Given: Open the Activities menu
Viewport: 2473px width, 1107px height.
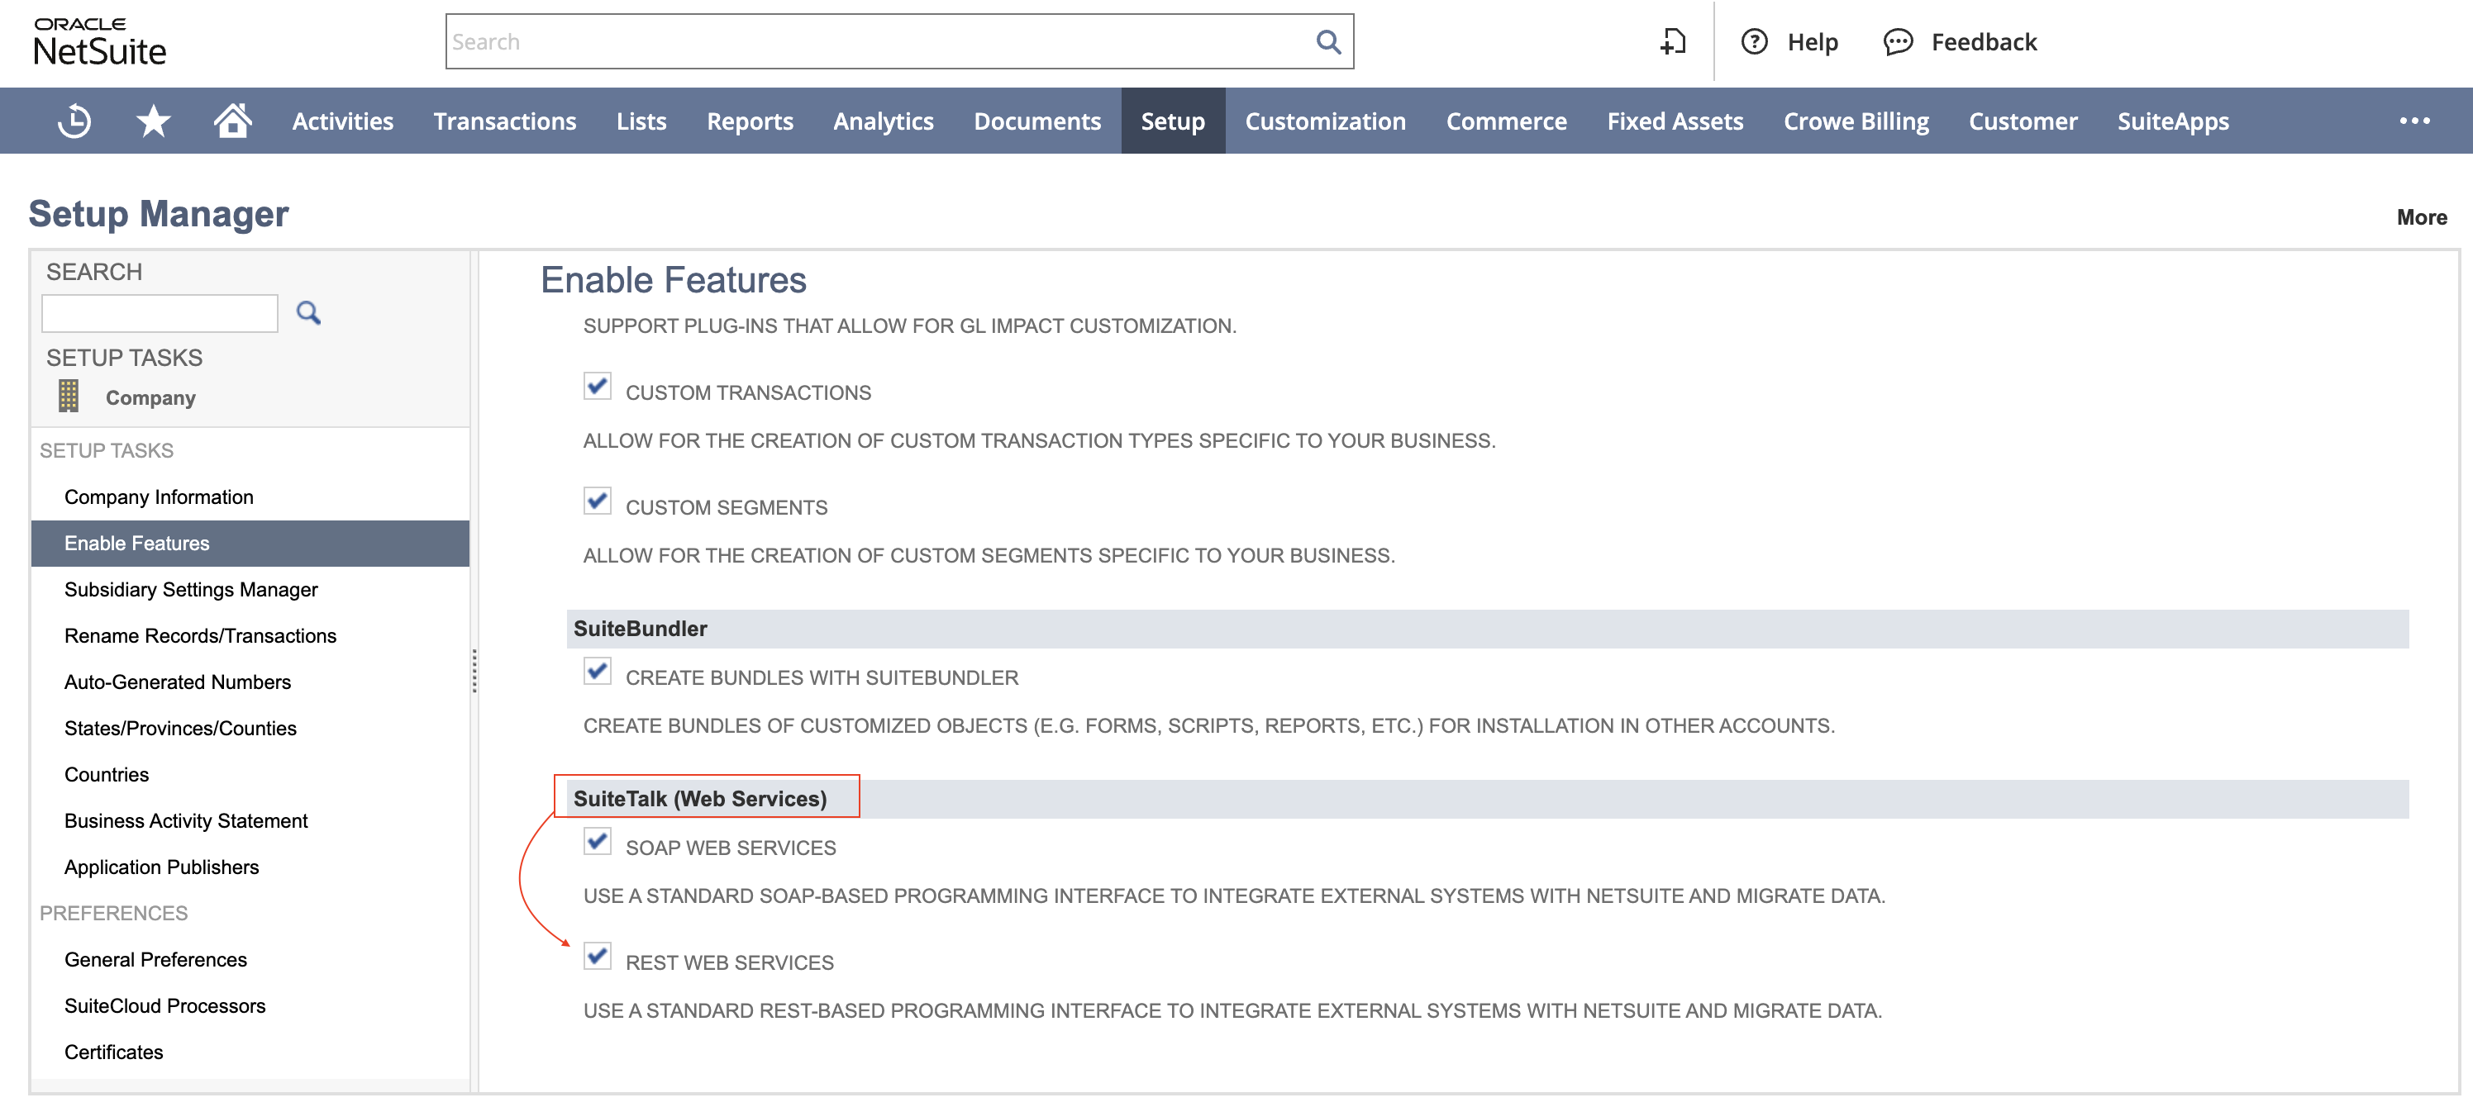Looking at the screenshot, I should point(343,121).
